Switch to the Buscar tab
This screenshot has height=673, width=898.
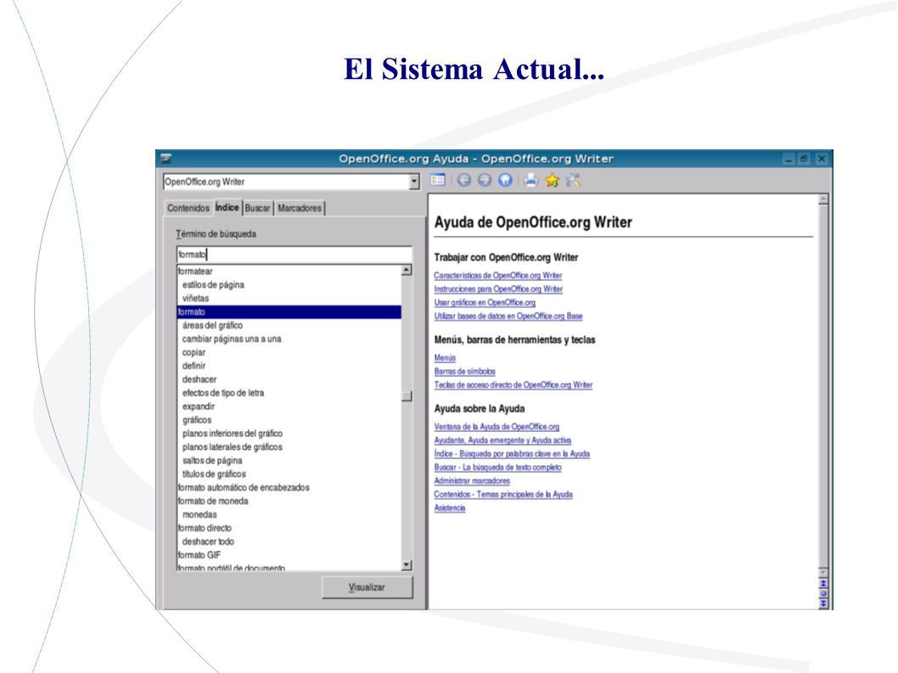[258, 208]
